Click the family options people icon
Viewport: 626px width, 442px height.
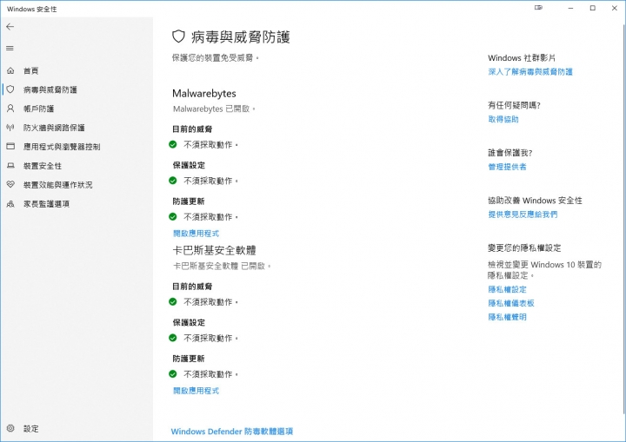(x=10, y=204)
